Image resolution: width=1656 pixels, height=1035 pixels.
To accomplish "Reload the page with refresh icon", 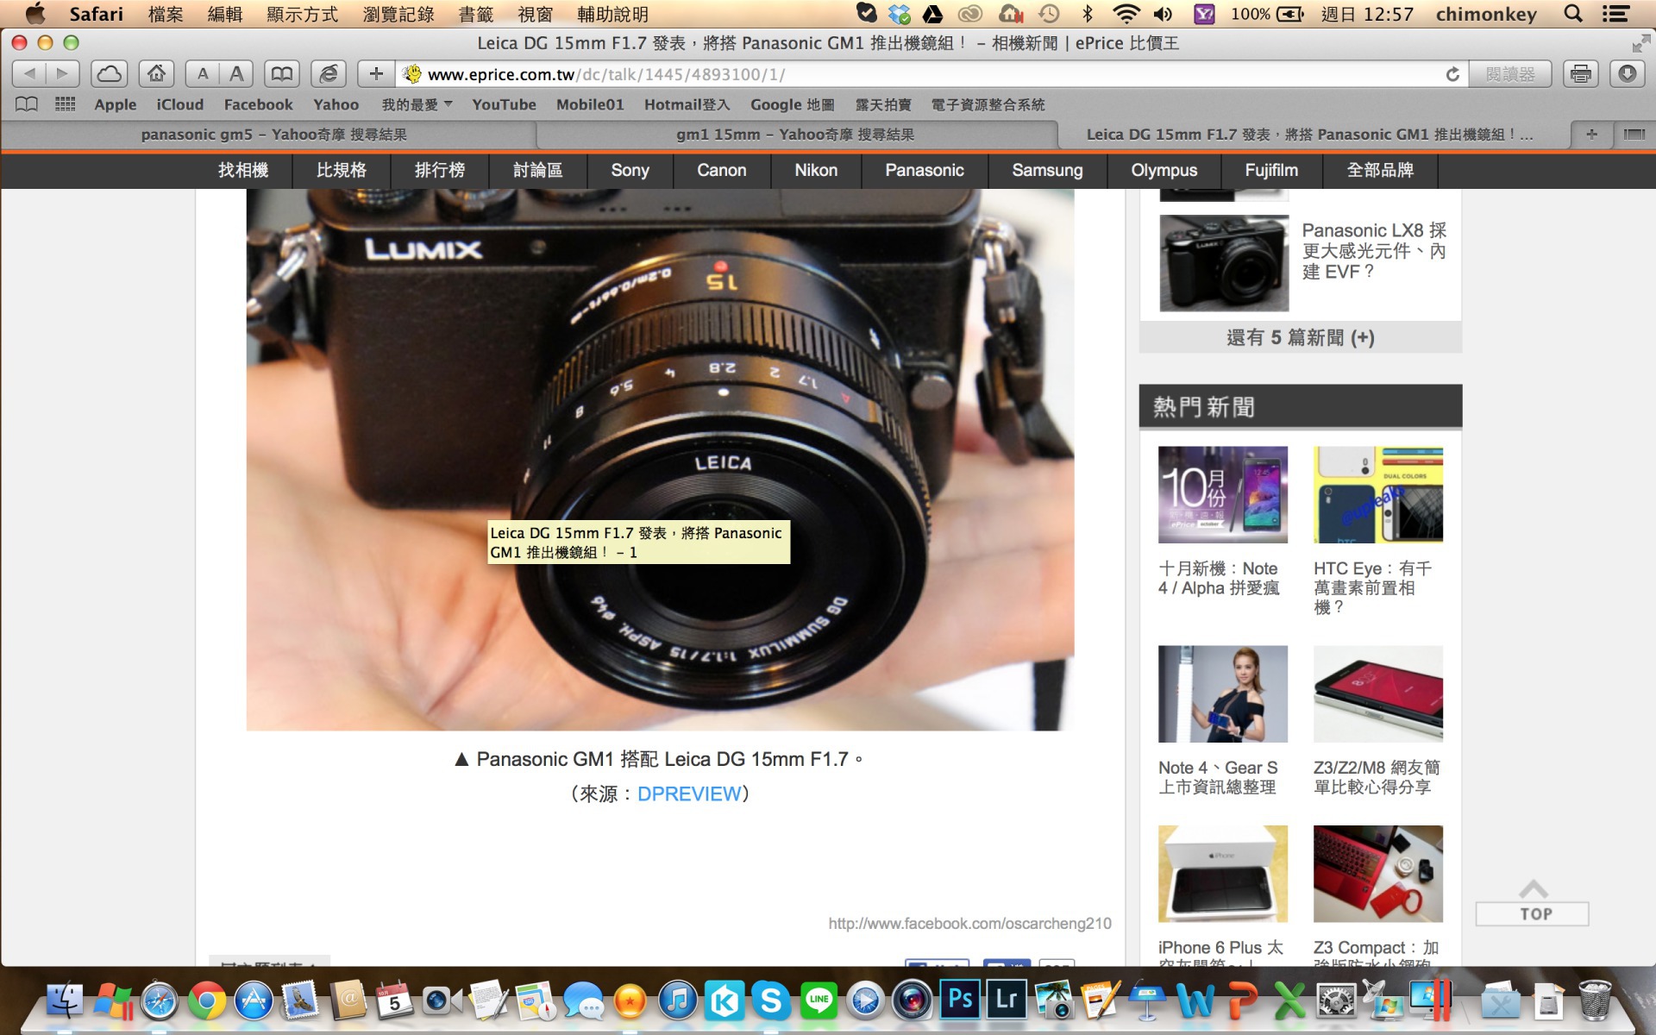I will click(1452, 74).
